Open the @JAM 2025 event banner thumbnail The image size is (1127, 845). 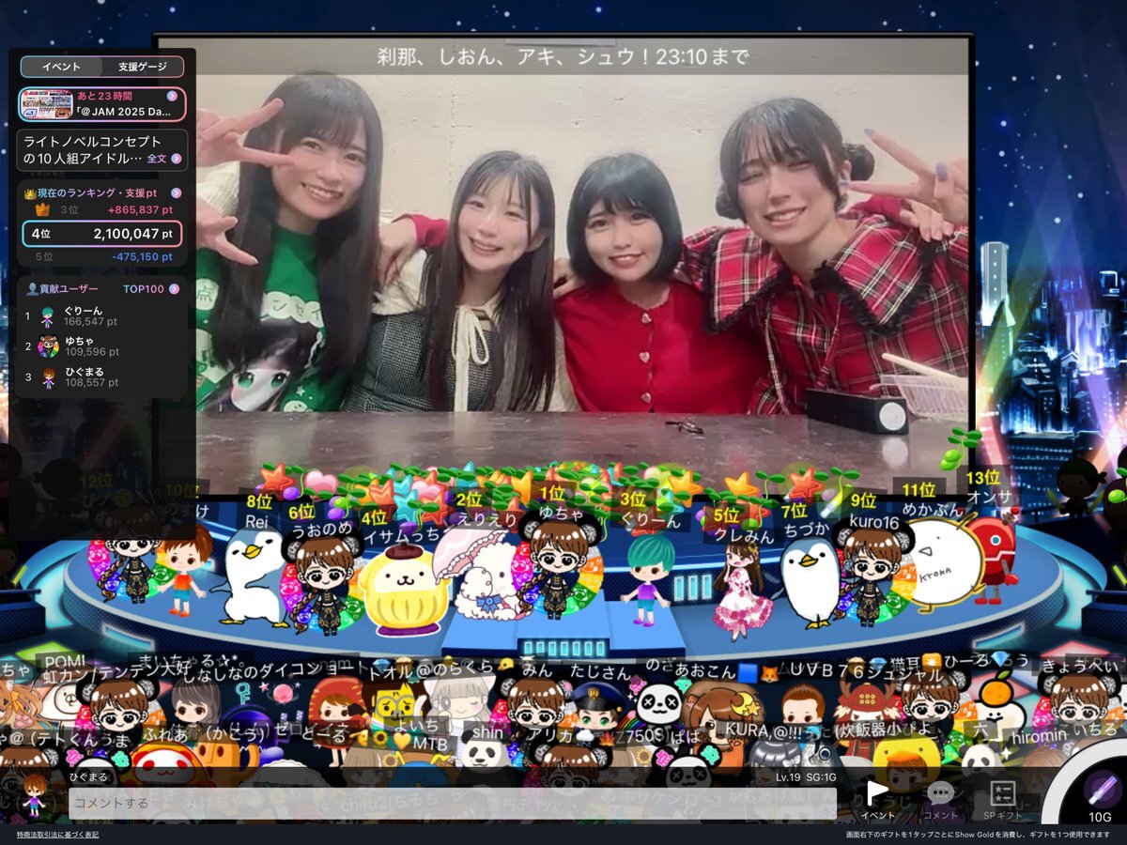[46, 103]
